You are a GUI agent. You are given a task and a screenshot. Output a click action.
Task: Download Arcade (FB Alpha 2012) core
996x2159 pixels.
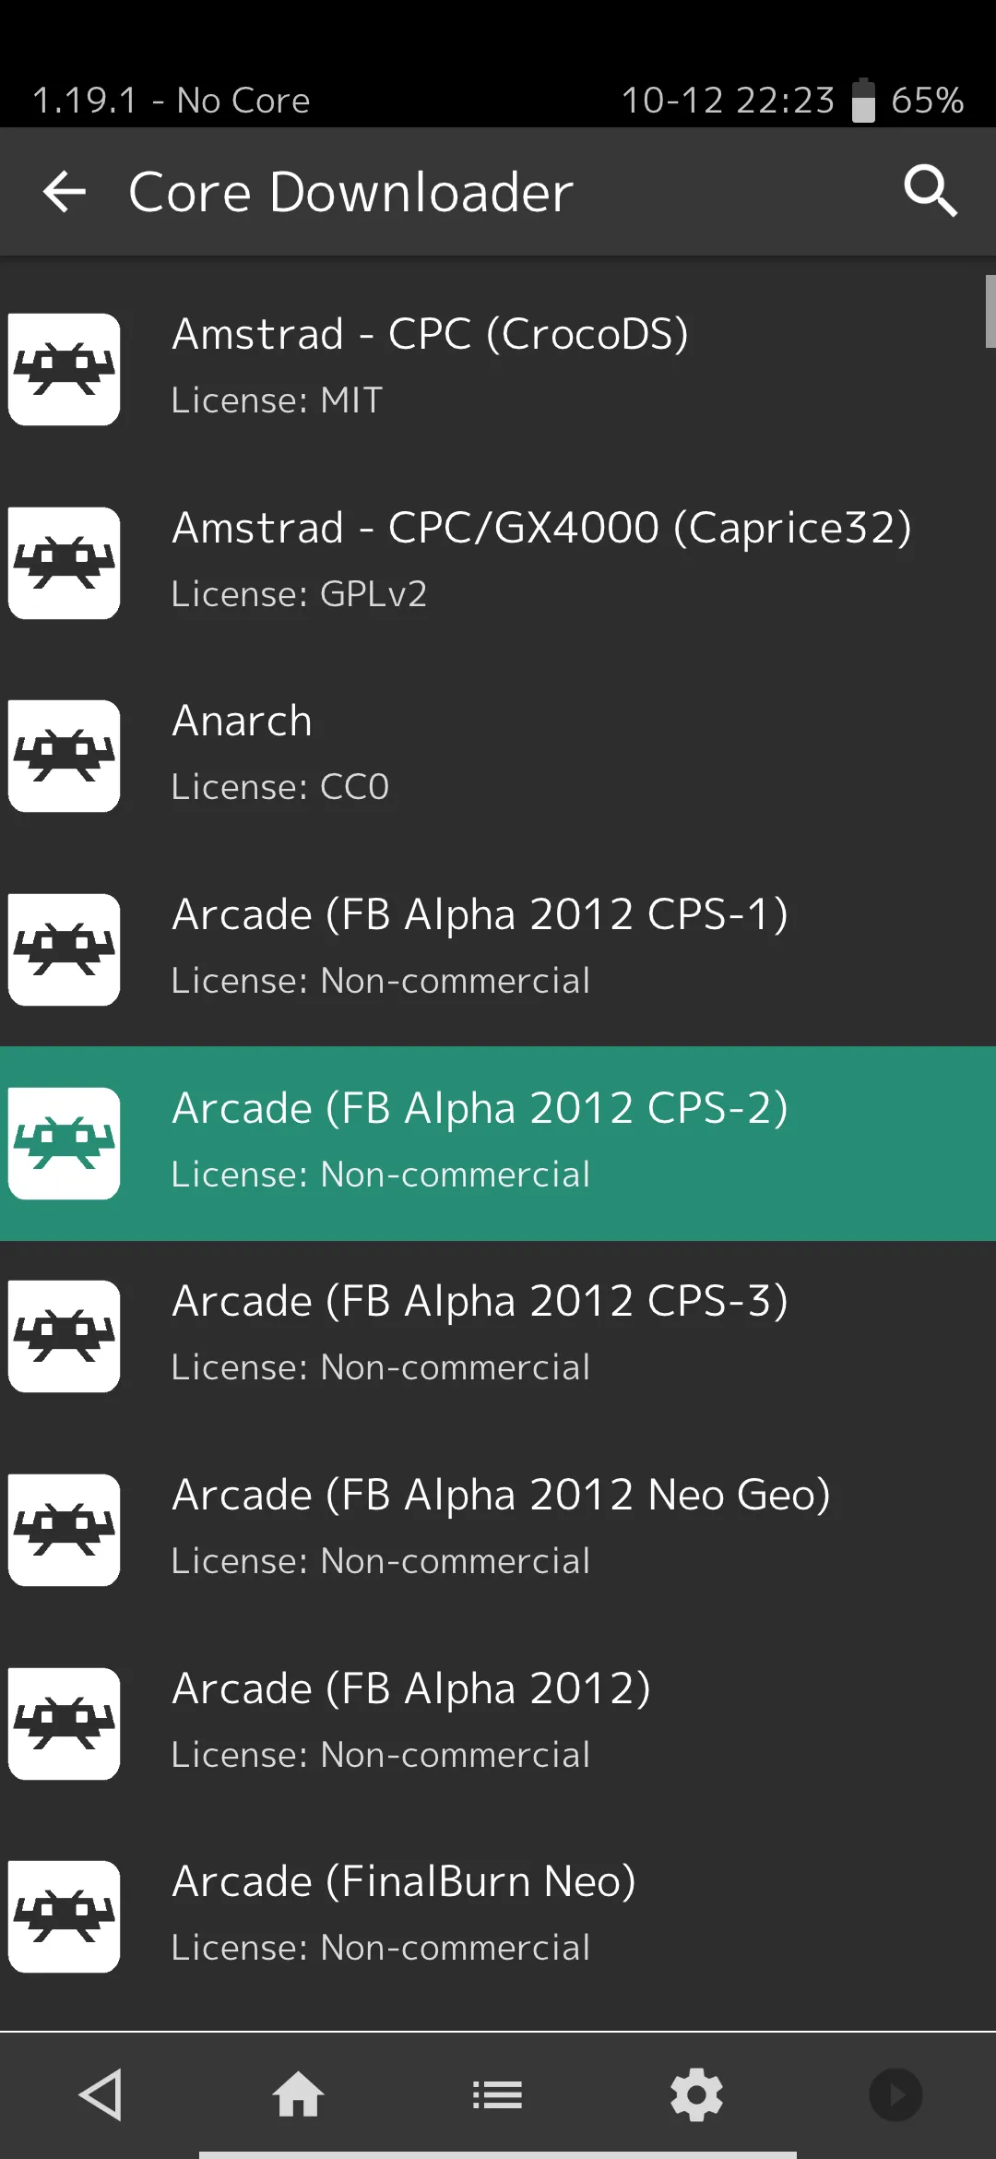[x=498, y=1724]
